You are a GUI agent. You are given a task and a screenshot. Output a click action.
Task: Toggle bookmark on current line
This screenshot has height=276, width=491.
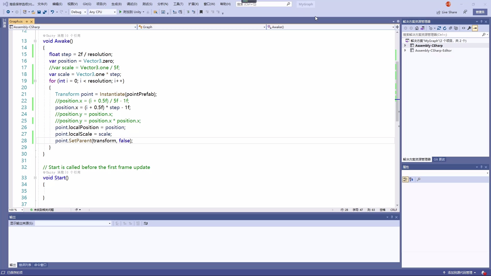click(x=201, y=12)
